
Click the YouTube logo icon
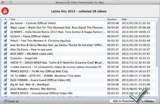[x=5, y=11]
